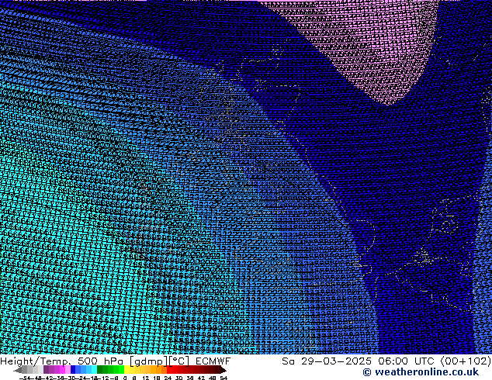Click the cyan legend swatch near -18
This screenshot has height=380, width=492.
94,369
